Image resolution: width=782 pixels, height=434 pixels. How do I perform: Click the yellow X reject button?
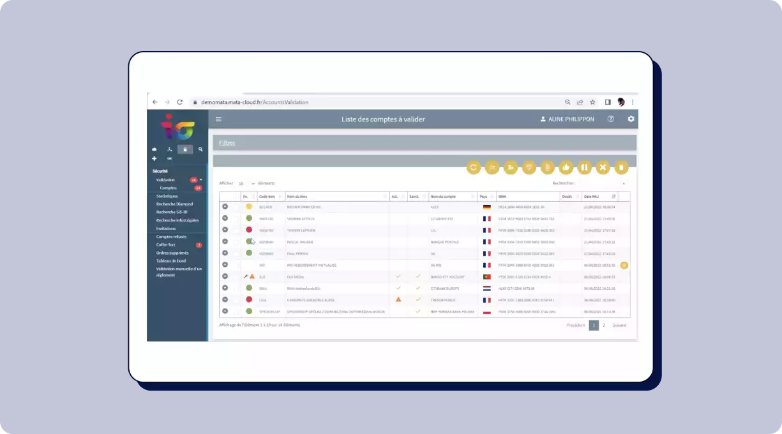tap(603, 167)
